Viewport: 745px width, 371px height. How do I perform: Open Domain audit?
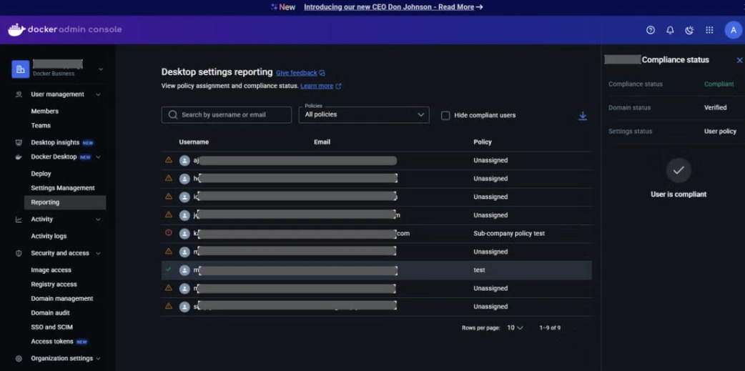50,312
